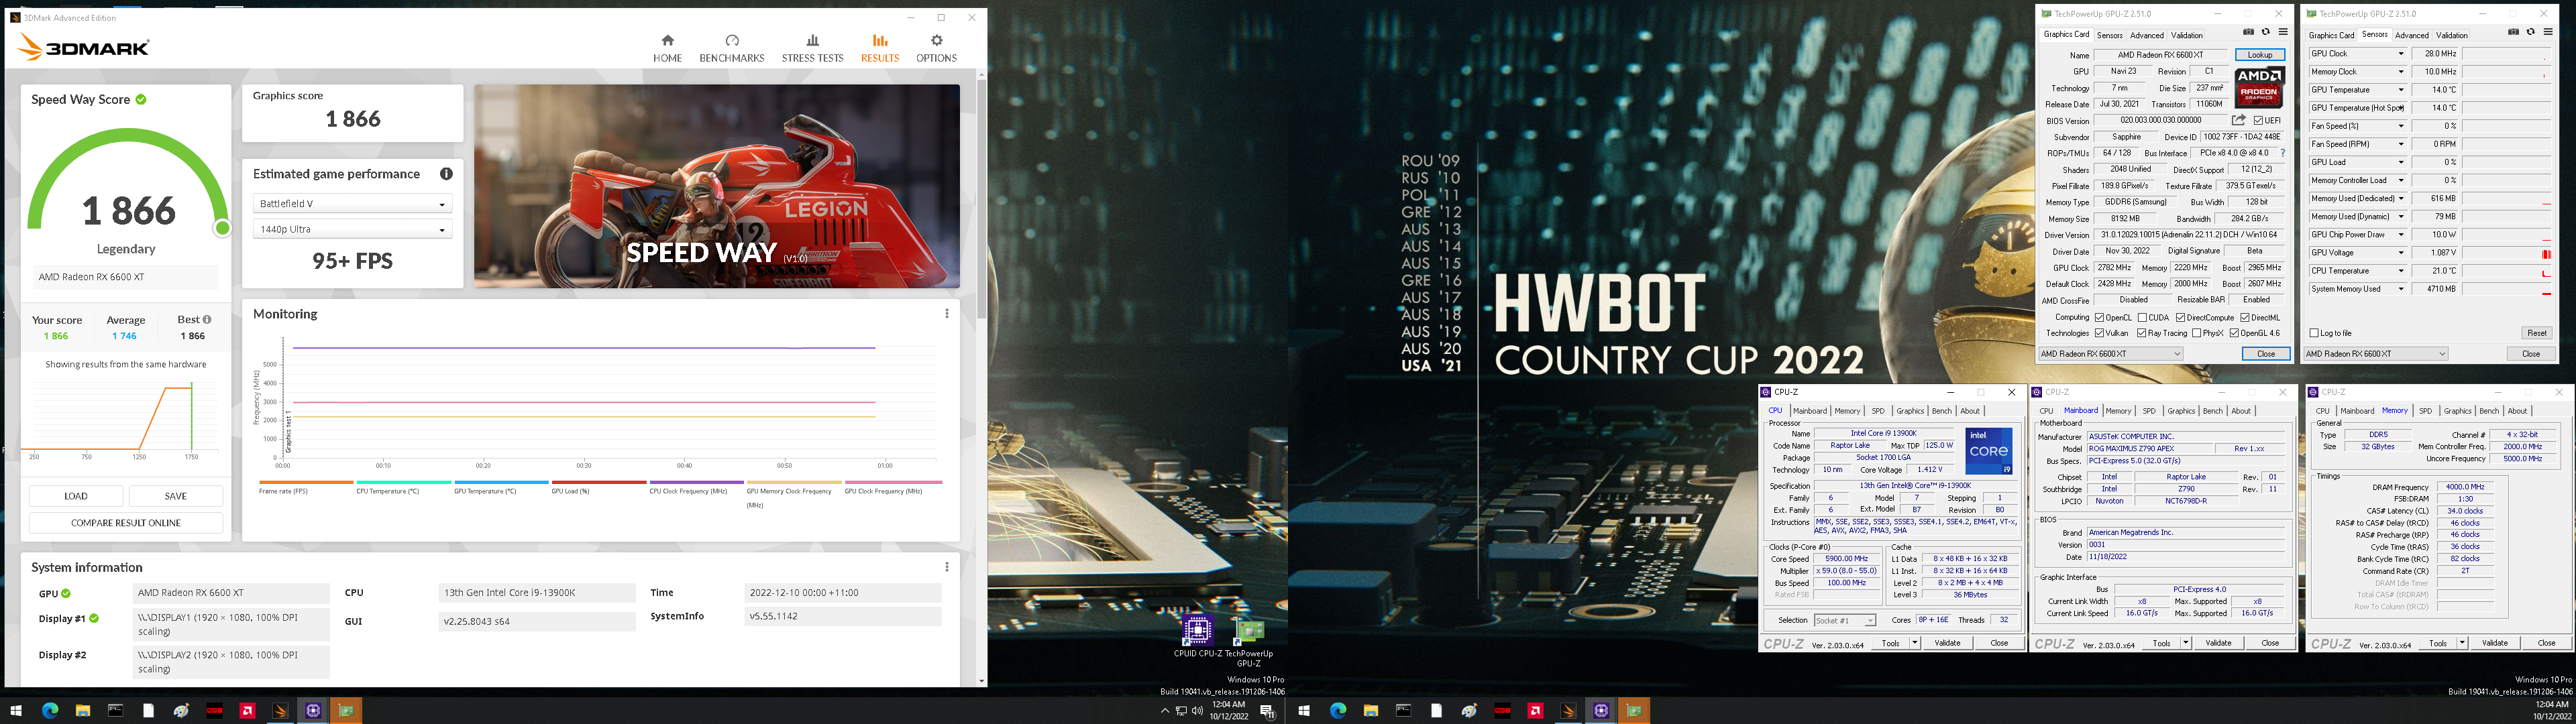Open Tools dropdown arrow in CPU-Z CPU window
Screen dimensions: 2576x724
point(1914,643)
